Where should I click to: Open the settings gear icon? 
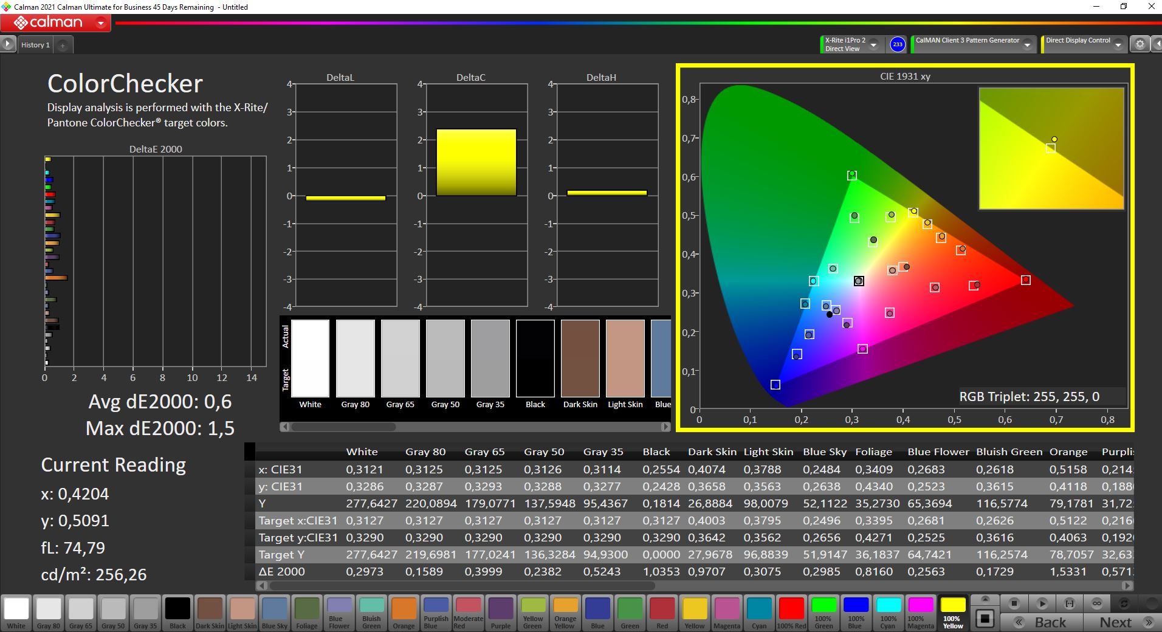[1140, 44]
